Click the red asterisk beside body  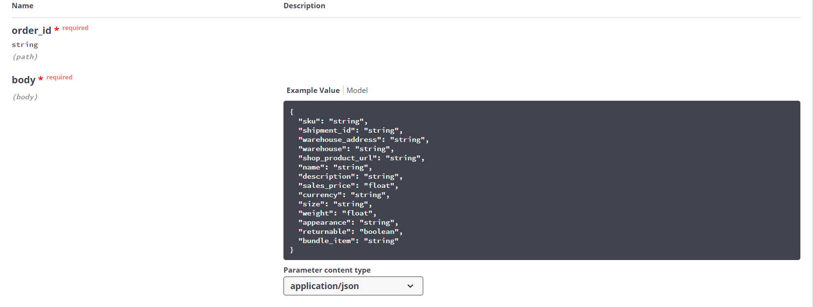coord(41,79)
